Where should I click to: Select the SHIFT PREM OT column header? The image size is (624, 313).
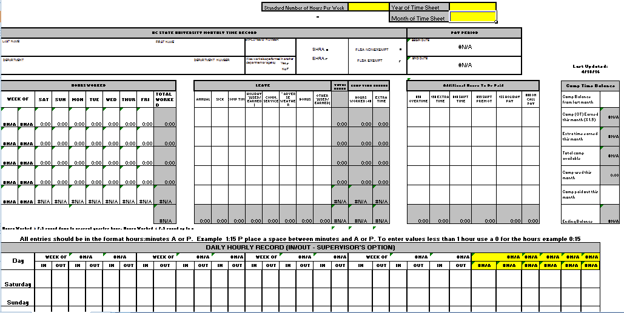tap(483, 99)
